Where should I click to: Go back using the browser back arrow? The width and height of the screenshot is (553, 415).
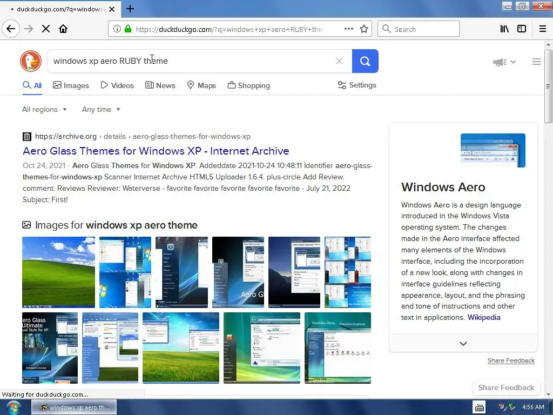(11, 29)
